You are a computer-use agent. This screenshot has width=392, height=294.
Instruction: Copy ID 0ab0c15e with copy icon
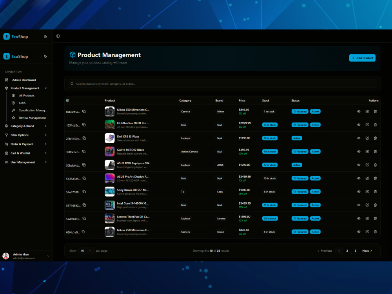click(84, 111)
